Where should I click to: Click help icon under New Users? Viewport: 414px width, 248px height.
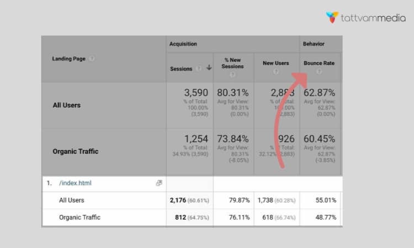coord(275,71)
